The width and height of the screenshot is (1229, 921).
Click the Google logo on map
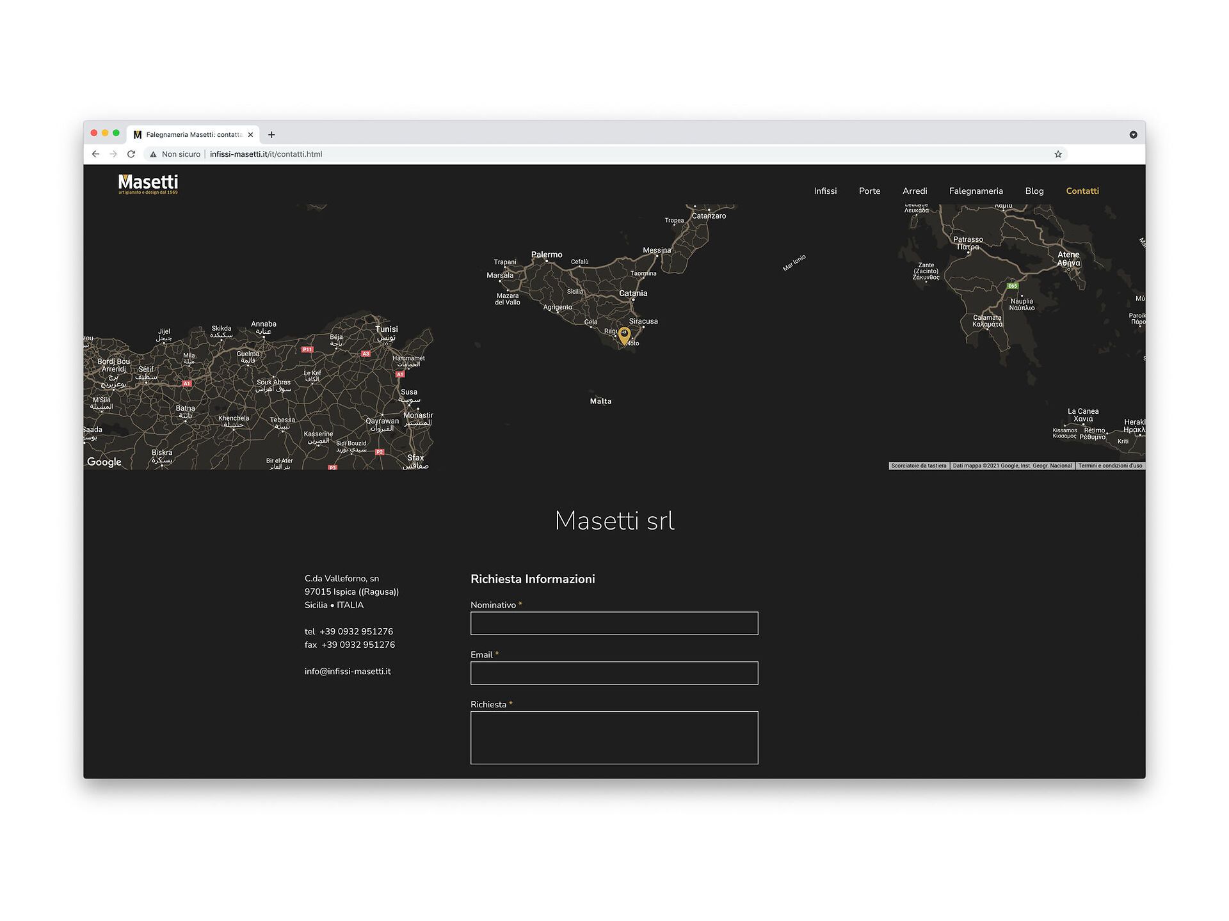pyautogui.click(x=104, y=462)
